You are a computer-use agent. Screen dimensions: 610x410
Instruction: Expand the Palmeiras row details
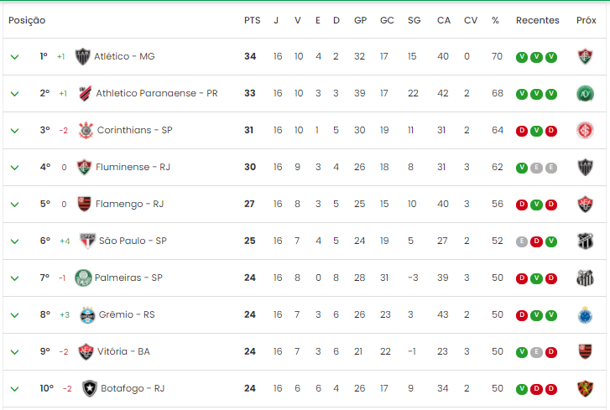pyautogui.click(x=14, y=278)
